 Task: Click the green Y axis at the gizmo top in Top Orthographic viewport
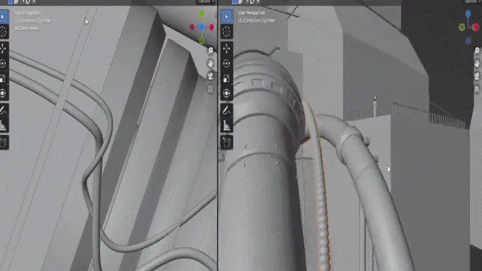click(202, 14)
